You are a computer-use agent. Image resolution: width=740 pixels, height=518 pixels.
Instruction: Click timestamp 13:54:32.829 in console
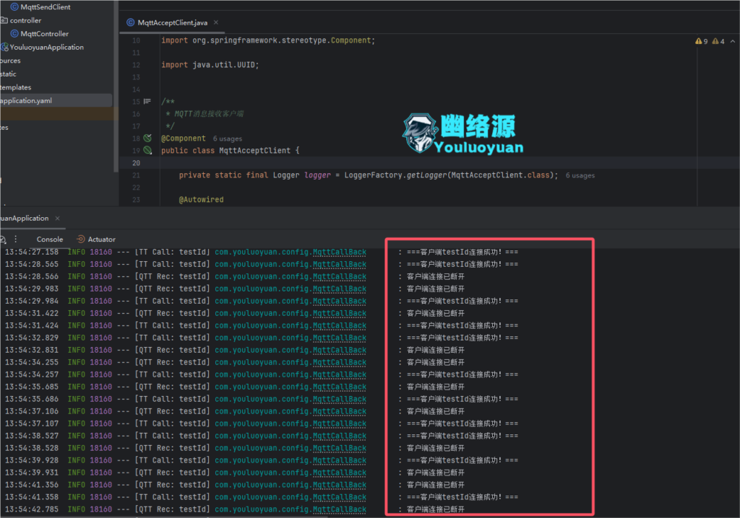(32, 338)
